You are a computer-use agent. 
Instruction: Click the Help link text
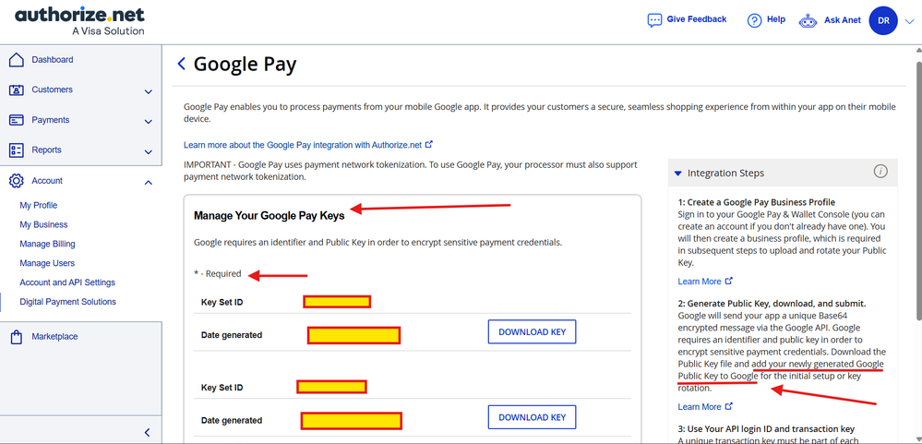click(x=776, y=19)
